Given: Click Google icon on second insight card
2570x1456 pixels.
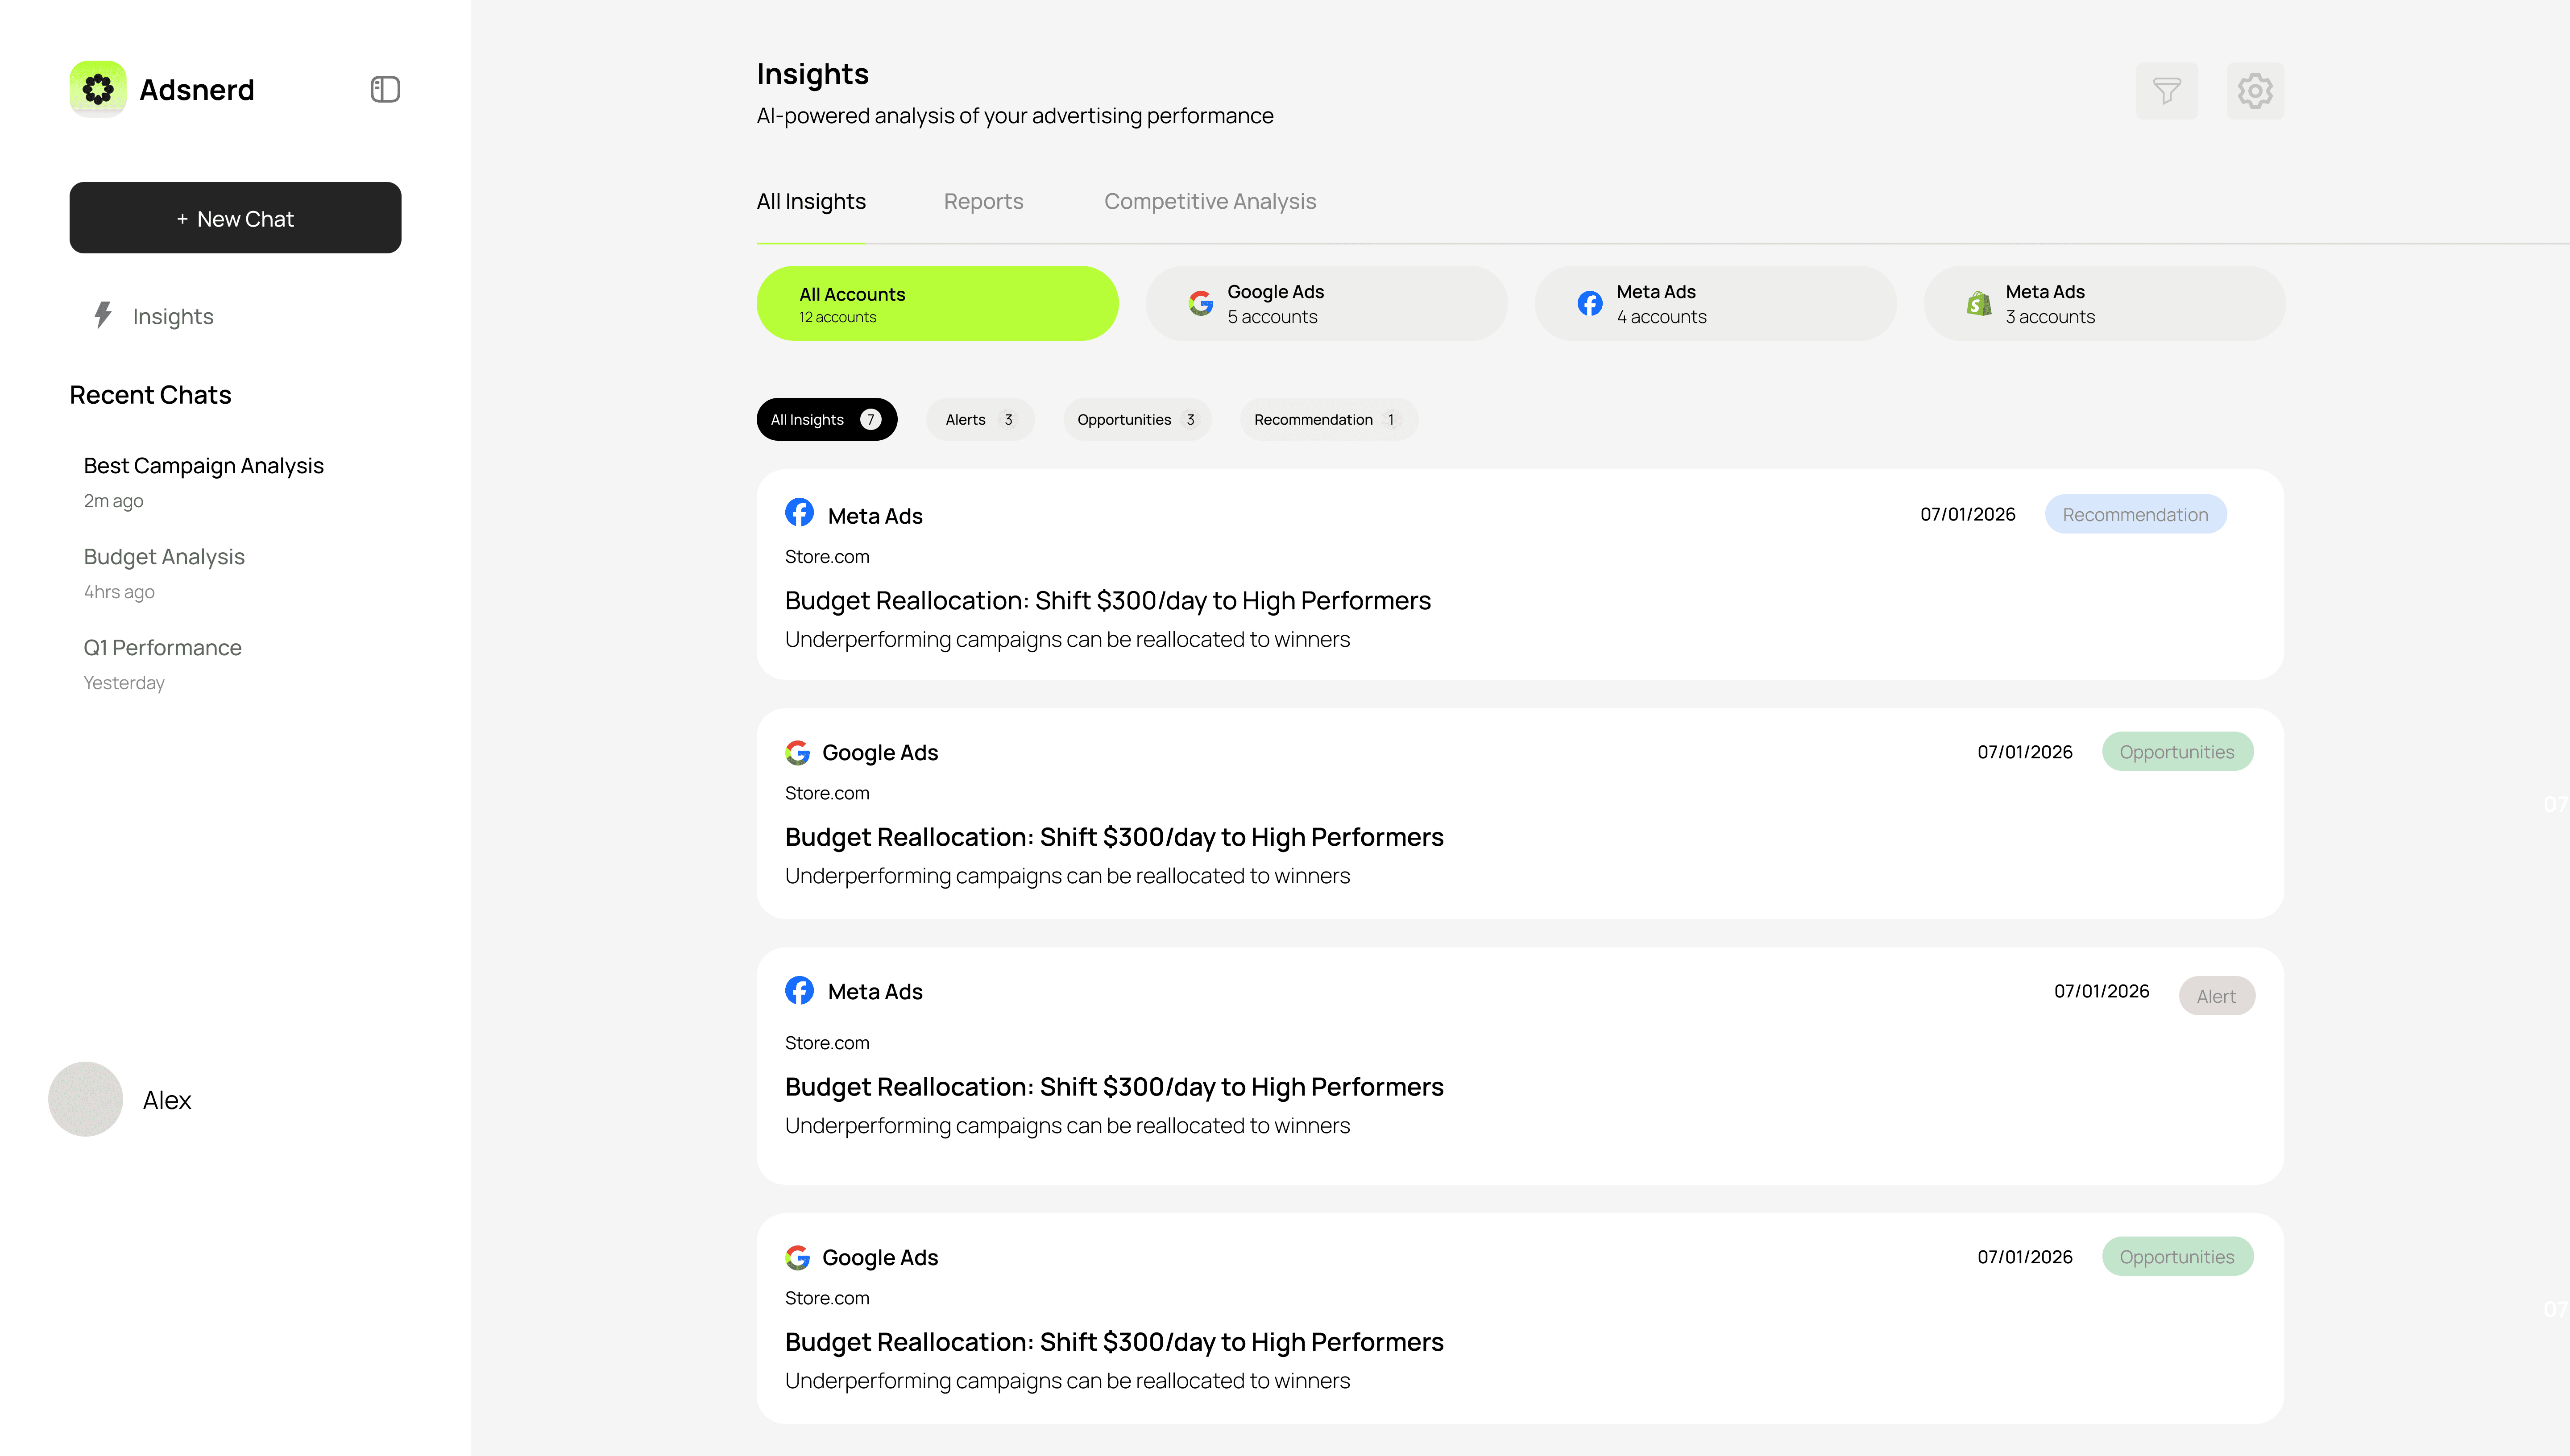Looking at the screenshot, I should [797, 752].
